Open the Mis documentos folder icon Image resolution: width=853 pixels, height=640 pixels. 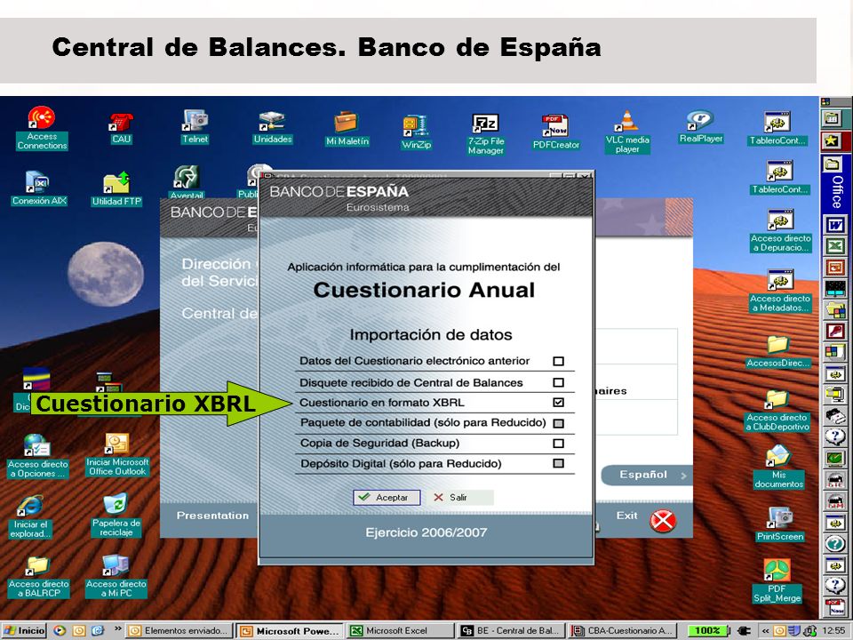[778, 467]
